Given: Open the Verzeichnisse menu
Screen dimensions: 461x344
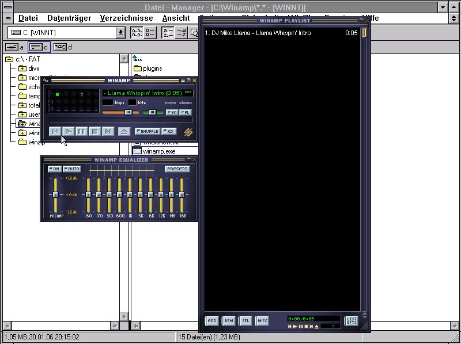Looking at the screenshot, I should tap(126, 18).
